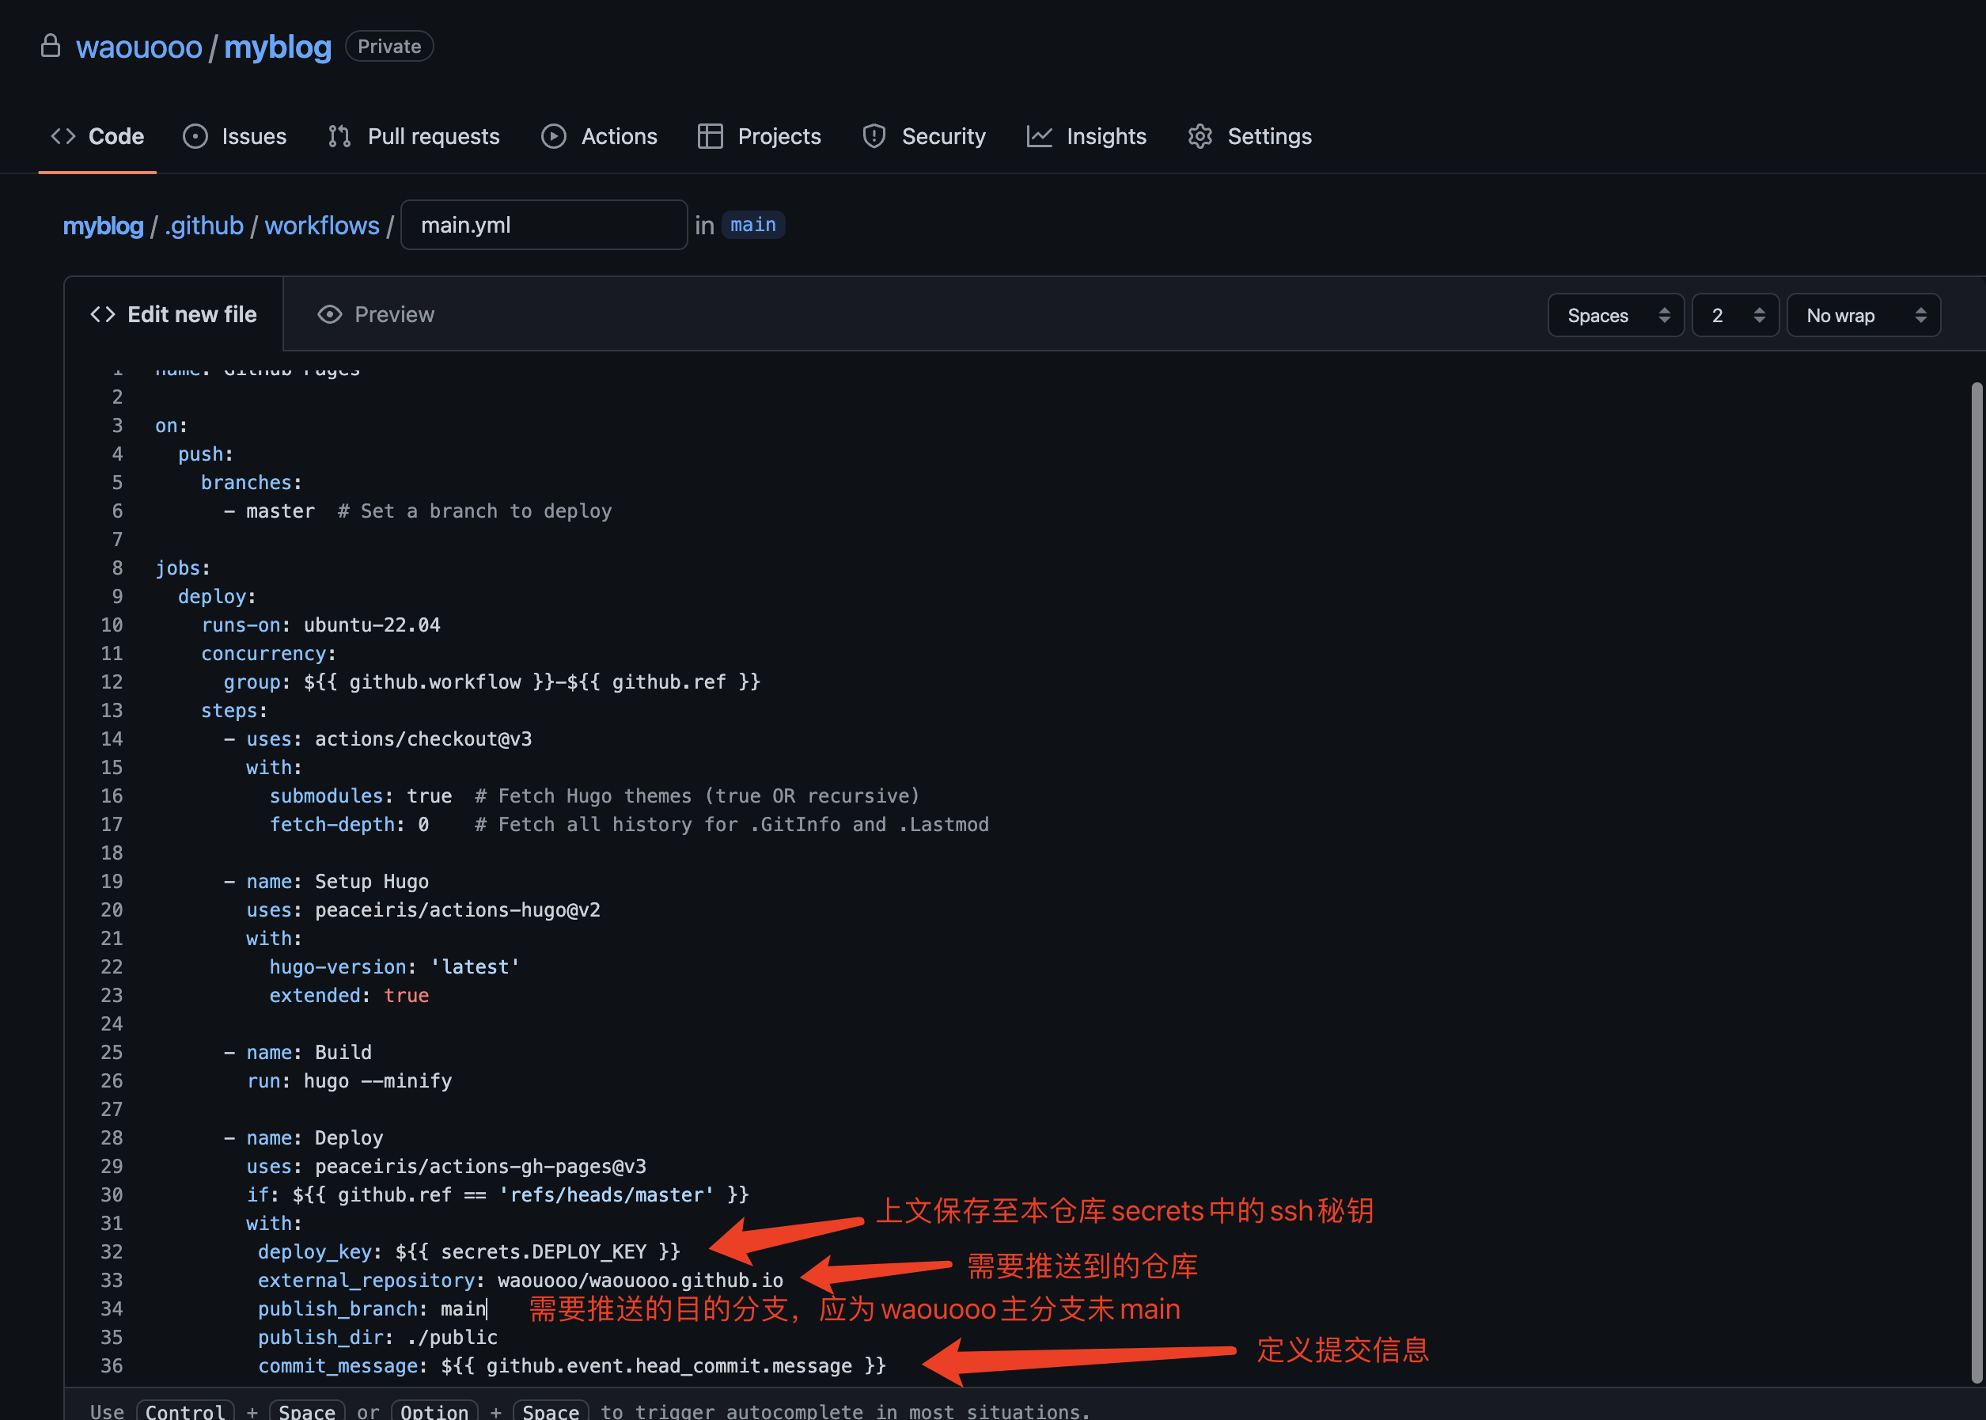The image size is (1986, 1420).
Task: Click the Projects table icon
Action: pyautogui.click(x=710, y=136)
